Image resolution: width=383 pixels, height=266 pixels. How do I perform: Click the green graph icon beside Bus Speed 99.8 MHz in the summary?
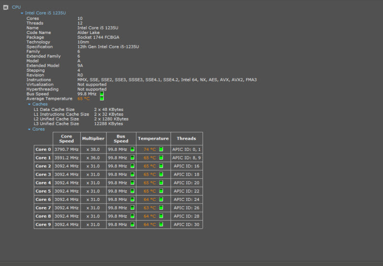(x=102, y=94)
